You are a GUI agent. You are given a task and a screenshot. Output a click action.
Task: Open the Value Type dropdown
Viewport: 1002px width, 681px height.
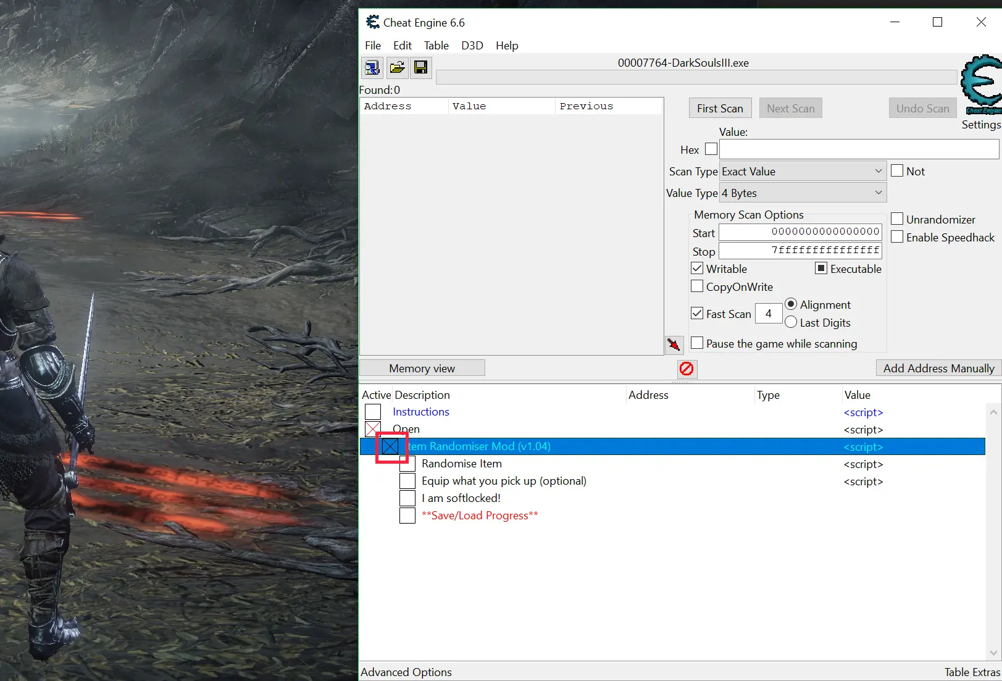click(803, 193)
